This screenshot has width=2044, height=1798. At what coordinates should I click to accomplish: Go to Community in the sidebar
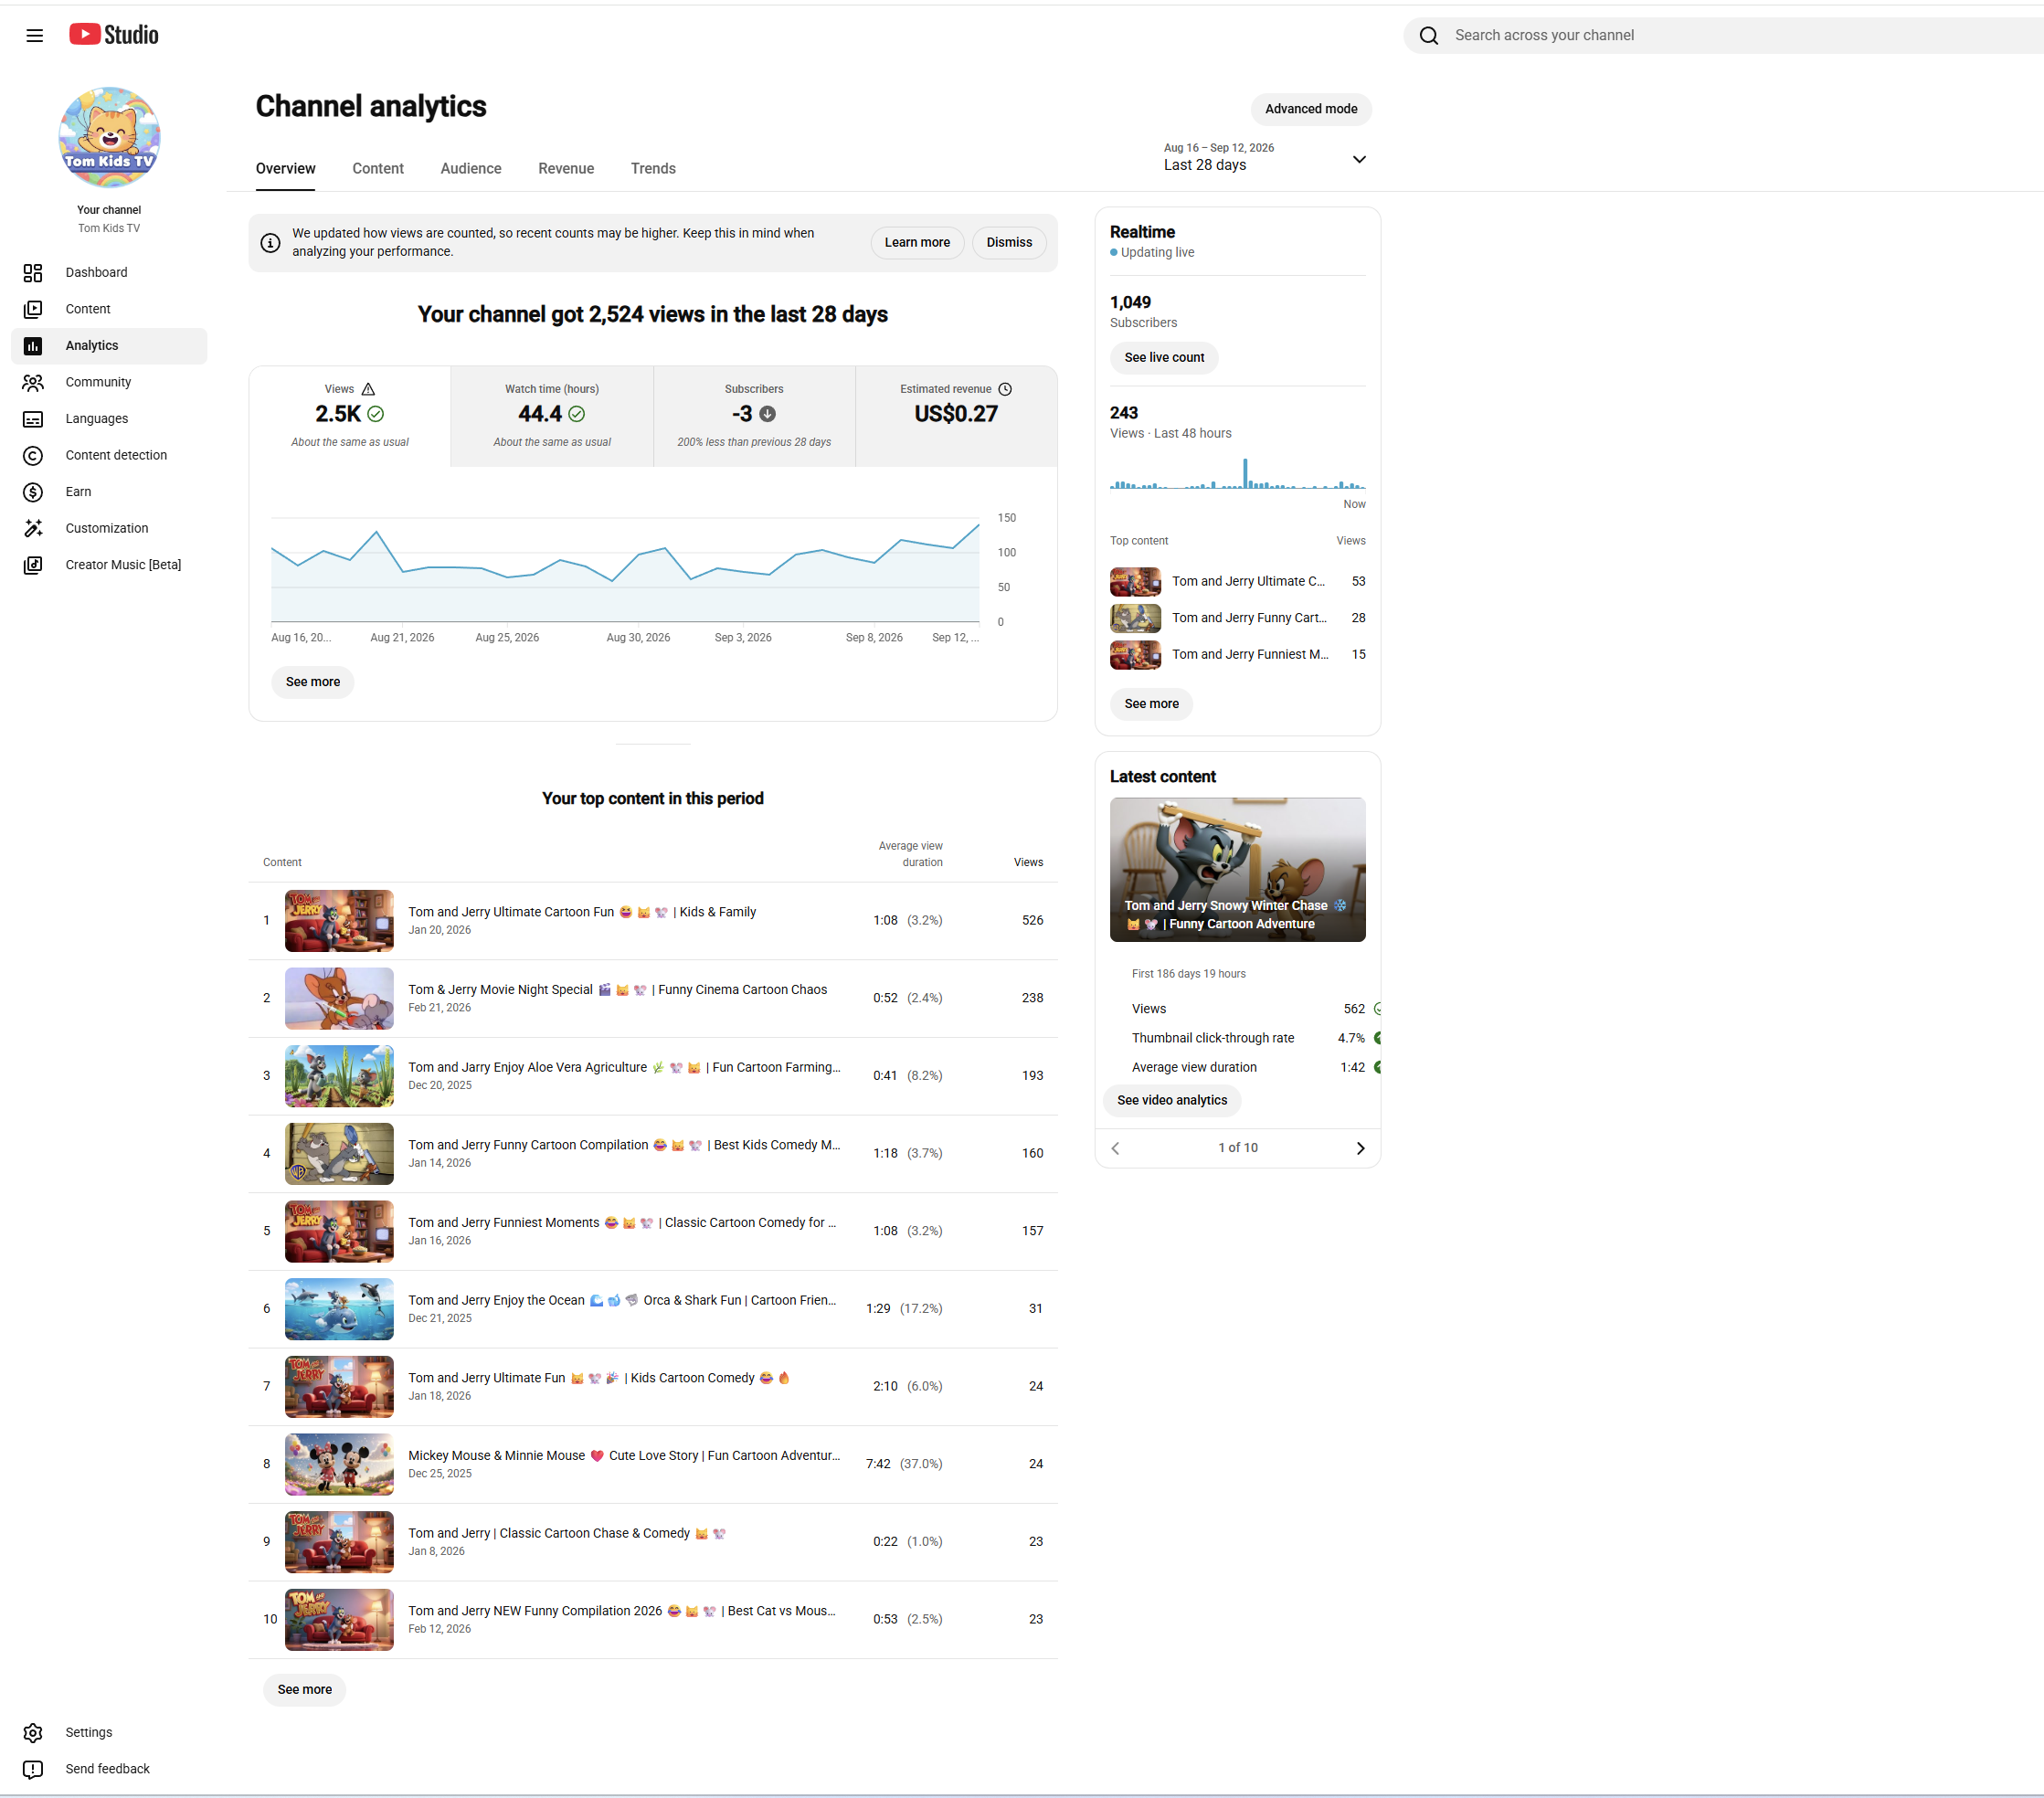pyautogui.click(x=109, y=382)
